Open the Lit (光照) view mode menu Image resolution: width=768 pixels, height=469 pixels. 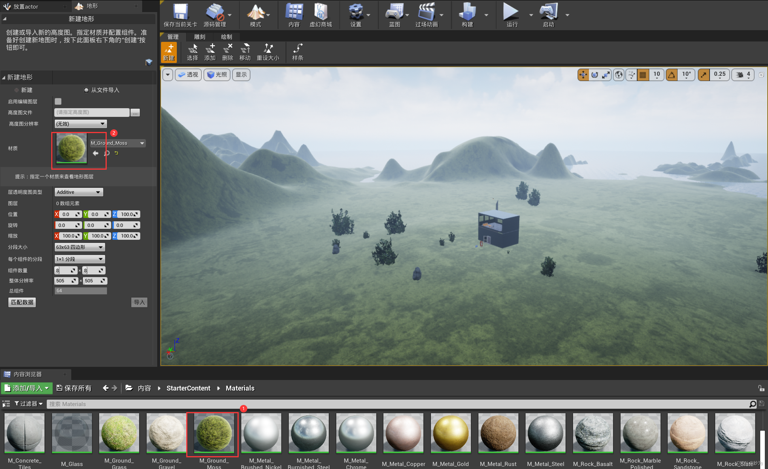click(x=217, y=75)
